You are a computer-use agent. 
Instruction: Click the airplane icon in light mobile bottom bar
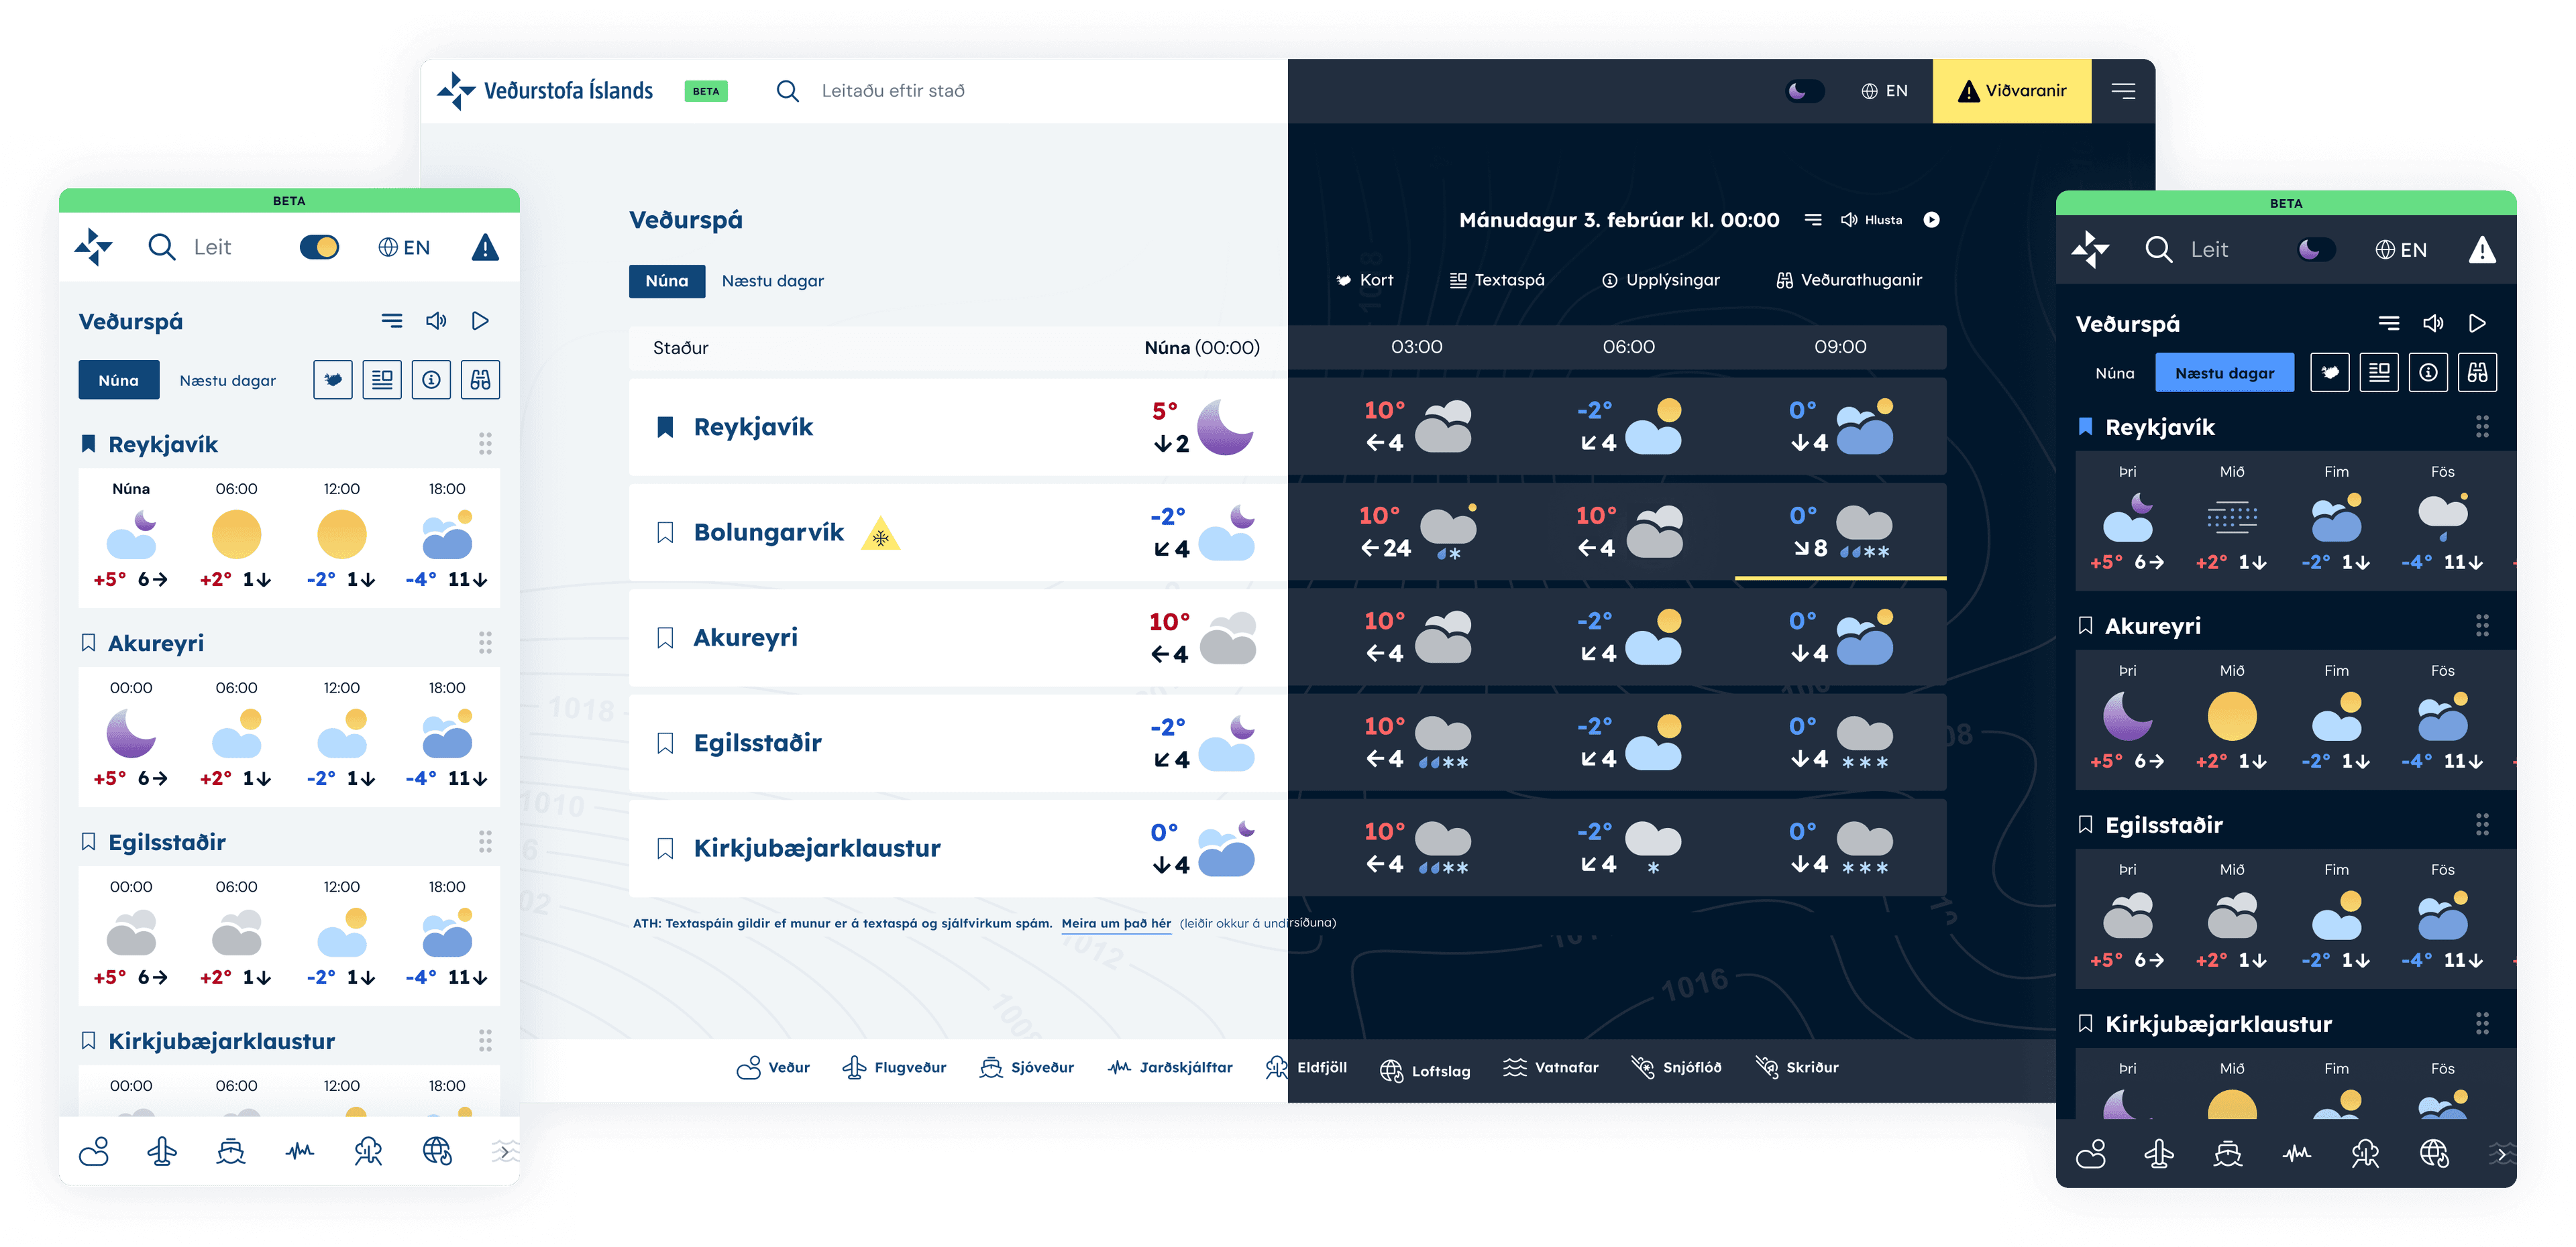pyautogui.click(x=162, y=1152)
